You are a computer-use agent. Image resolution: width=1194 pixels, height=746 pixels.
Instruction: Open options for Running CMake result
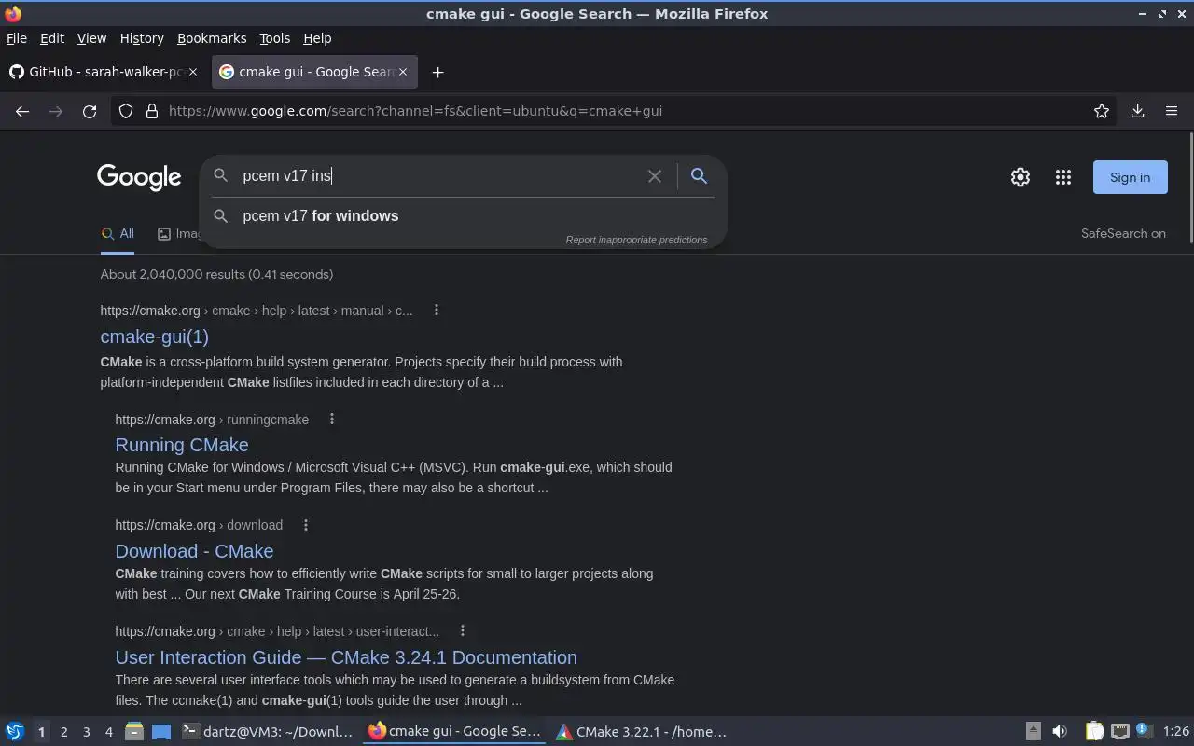coord(332,420)
